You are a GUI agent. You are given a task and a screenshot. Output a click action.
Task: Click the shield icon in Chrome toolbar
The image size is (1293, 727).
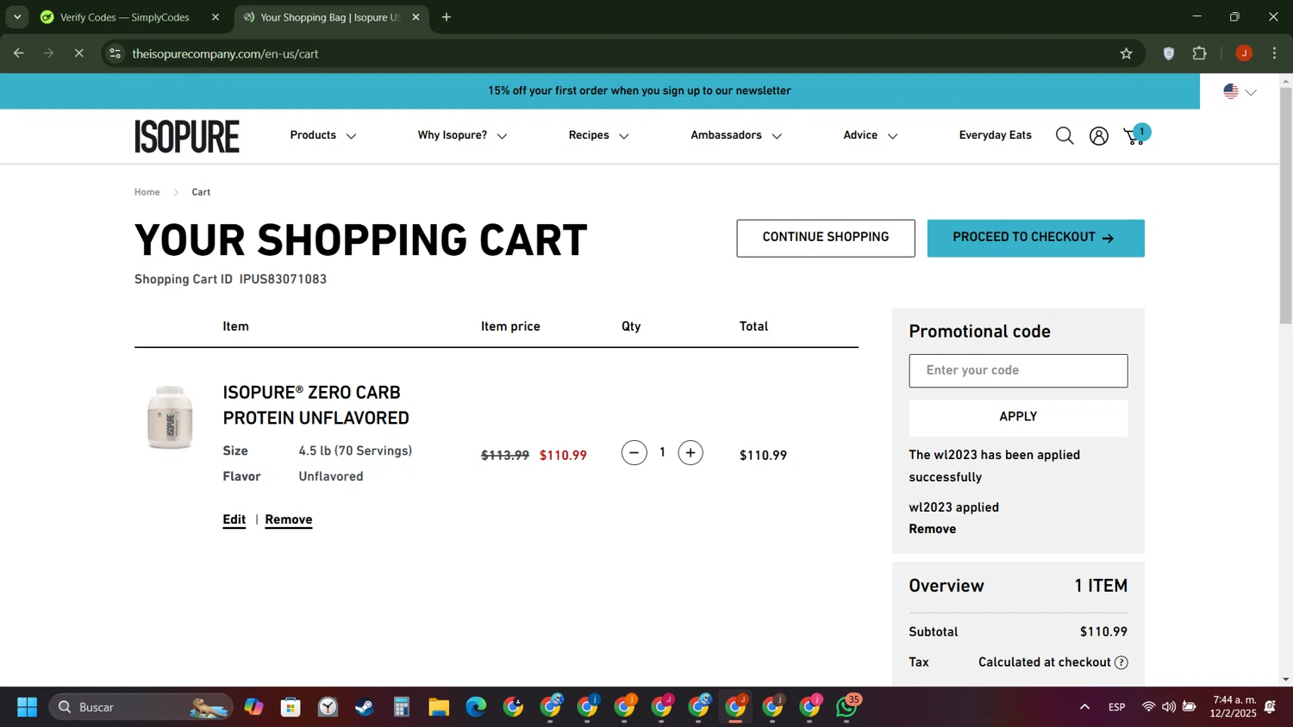coord(1169,53)
